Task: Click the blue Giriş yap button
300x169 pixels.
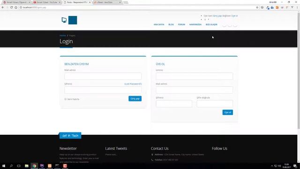Action: pyautogui.click(x=135, y=99)
